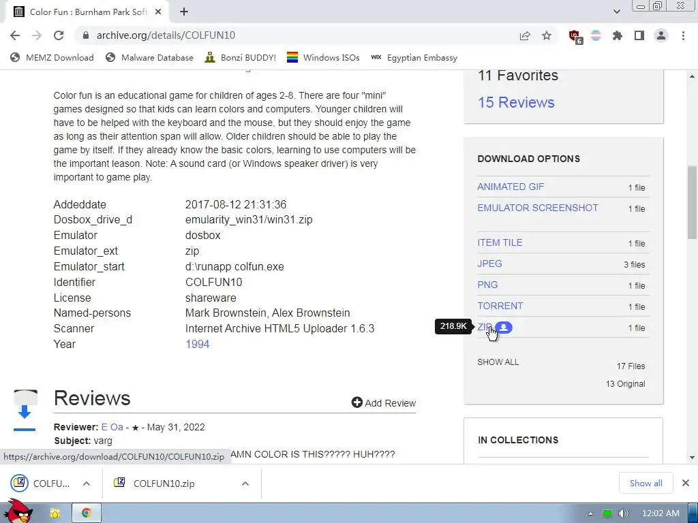Image resolution: width=698 pixels, height=523 pixels.
Task: Click the green network tray icon
Action: click(607, 513)
